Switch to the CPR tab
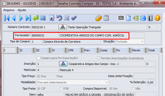 pyautogui.click(x=74, y=50)
